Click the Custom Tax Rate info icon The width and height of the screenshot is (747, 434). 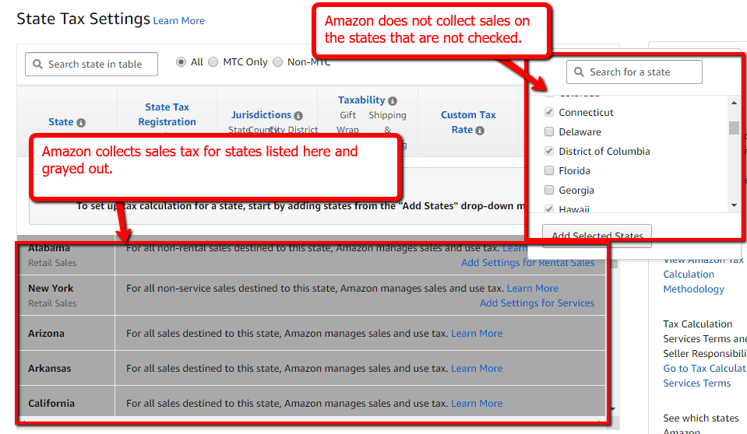(x=480, y=131)
